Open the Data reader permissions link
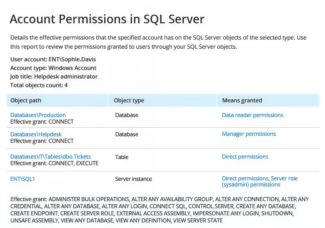This screenshot has height=228, width=325. tap(252, 115)
